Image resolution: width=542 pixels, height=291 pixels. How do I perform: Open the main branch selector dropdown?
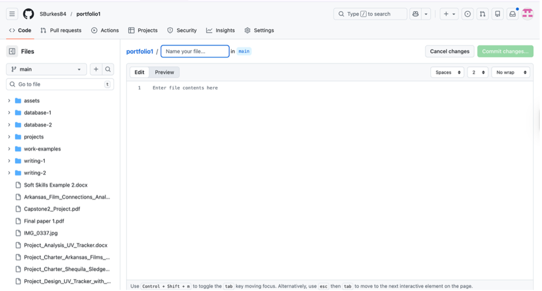click(x=46, y=69)
